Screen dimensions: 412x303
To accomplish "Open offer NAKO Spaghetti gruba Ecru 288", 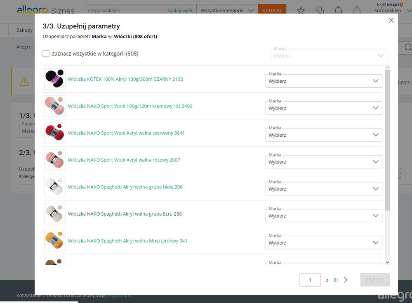I will pos(125,214).
